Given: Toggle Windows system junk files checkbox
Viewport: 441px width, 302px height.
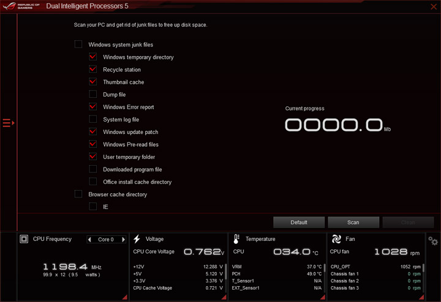Looking at the screenshot, I should click(78, 45).
